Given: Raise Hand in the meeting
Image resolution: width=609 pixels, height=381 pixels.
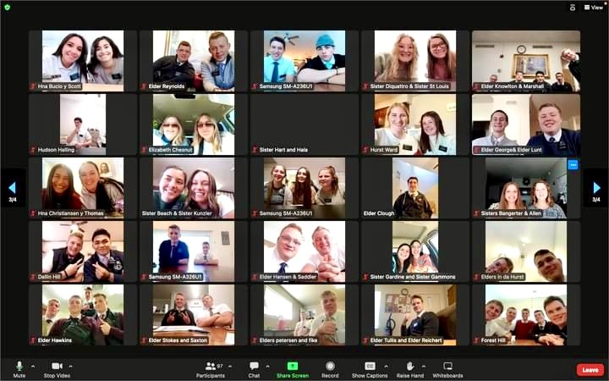Looking at the screenshot, I should pyautogui.click(x=409, y=367).
